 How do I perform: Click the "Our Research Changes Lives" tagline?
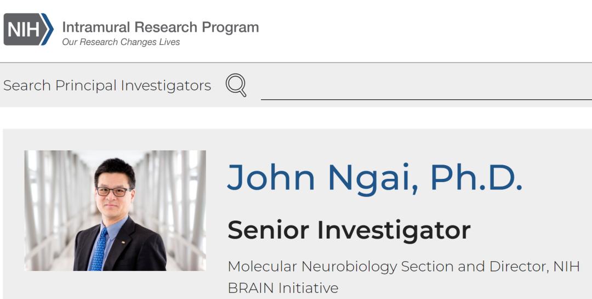coord(121,42)
